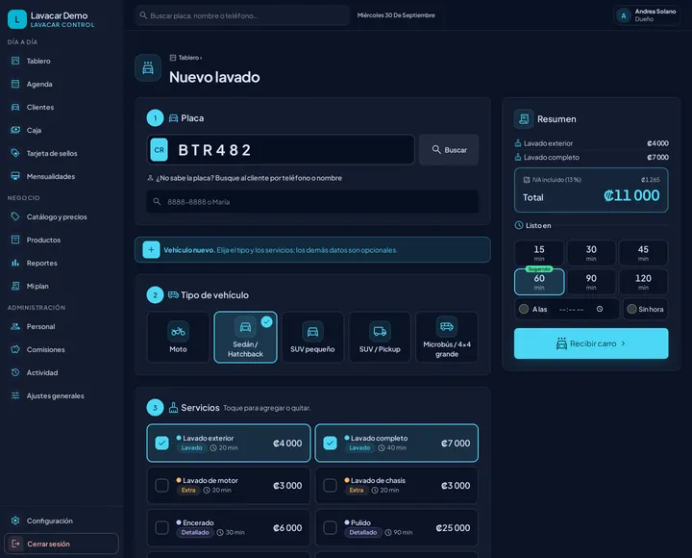Click the Andrea Solano avatar
This screenshot has height=558, width=692.
click(x=623, y=16)
